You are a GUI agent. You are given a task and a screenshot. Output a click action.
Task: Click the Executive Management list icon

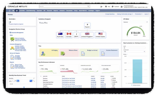point(10,33)
